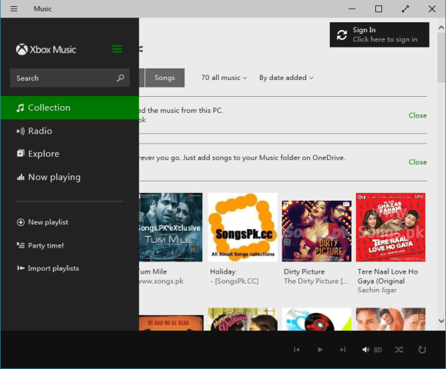The image size is (446, 369).
Task: Click the 'Dirty Picture' album title
Action: 304,272
